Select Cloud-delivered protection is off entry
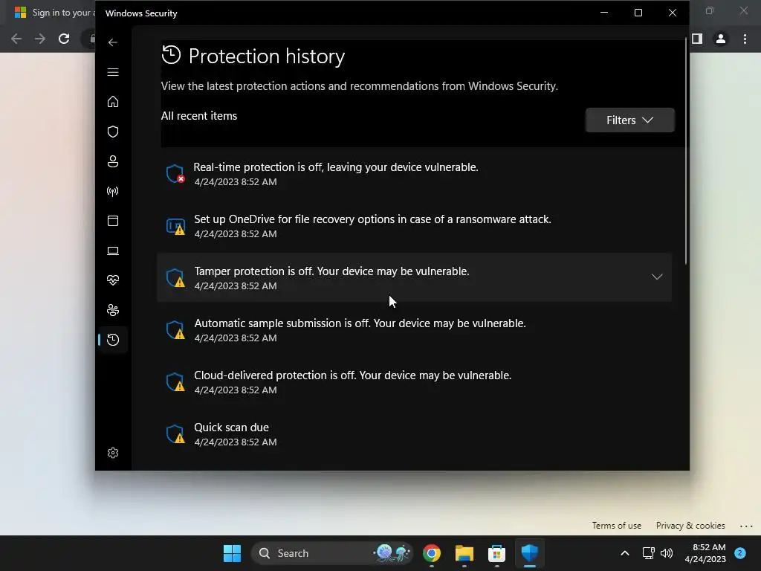Image resolution: width=761 pixels, height=571 pixels. tap(415, 381)
